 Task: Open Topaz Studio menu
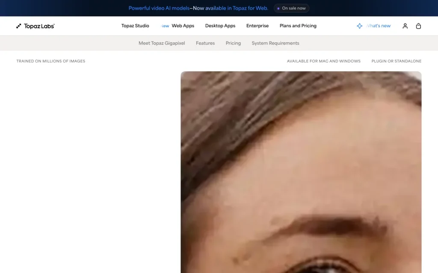click(x=135, y=26)
